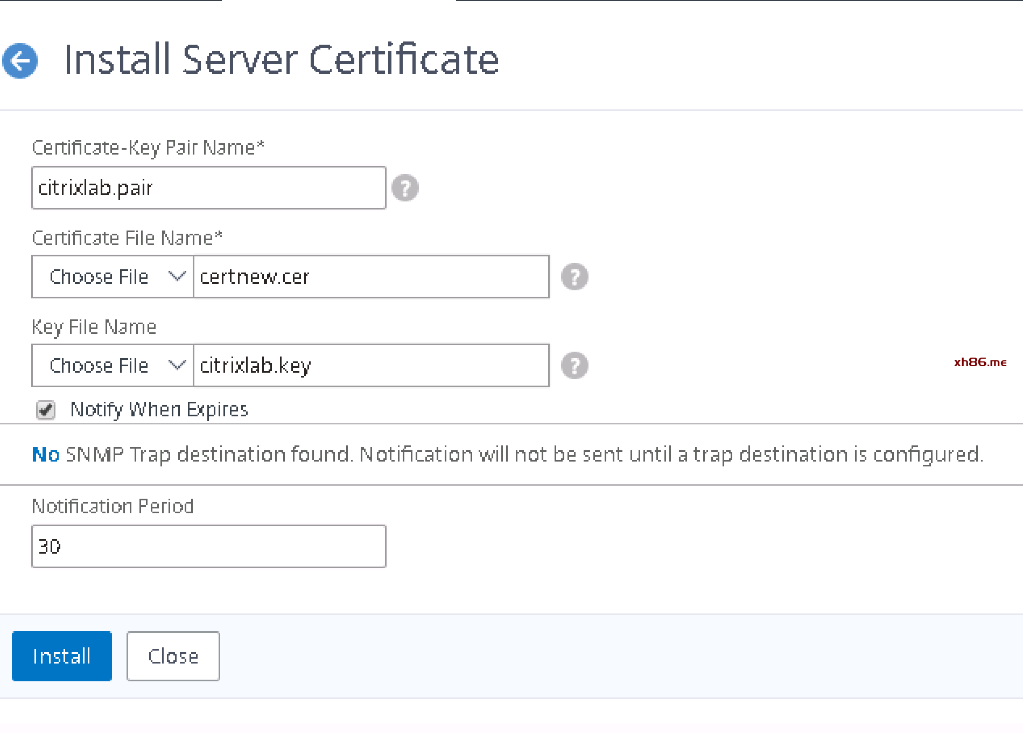The width and height of the screenshot is (1023, 733).
Task: Click the Certificate-Key Pair Name label
Action: pos(148,148)
